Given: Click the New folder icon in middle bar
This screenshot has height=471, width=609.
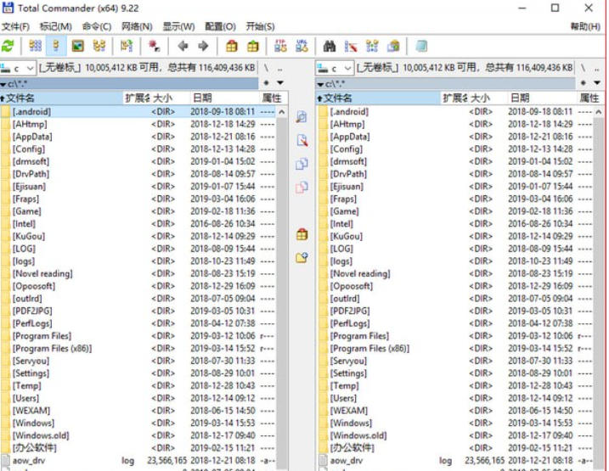Looking at the screenshot, I should (302, 257).
